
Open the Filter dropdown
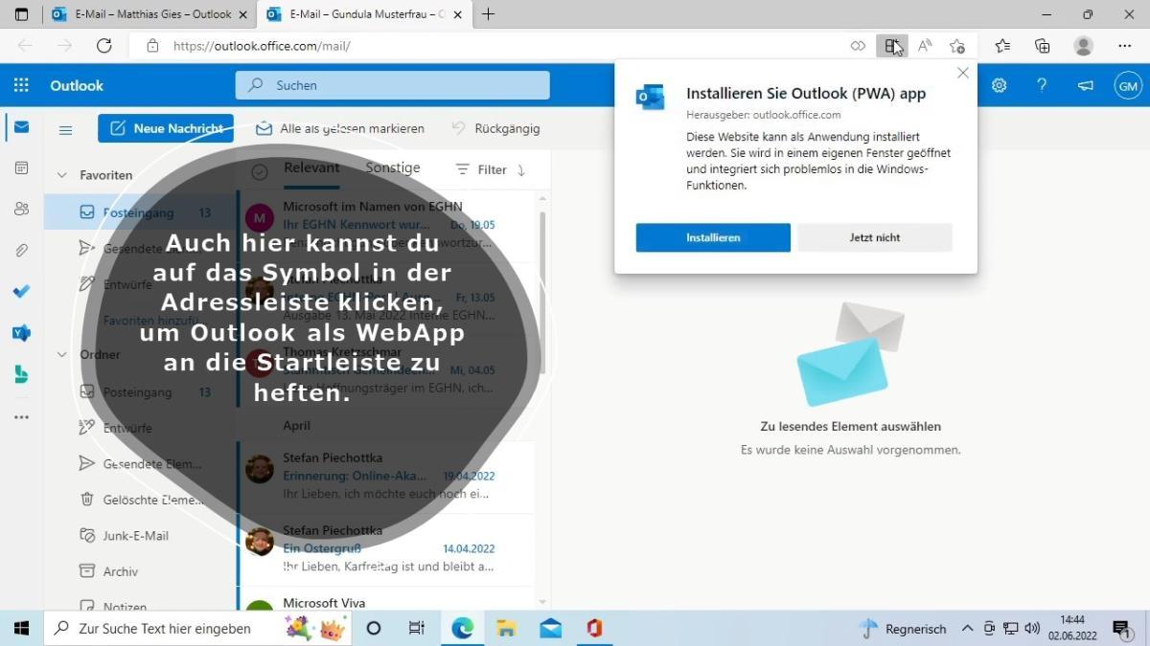coord(490,169)
